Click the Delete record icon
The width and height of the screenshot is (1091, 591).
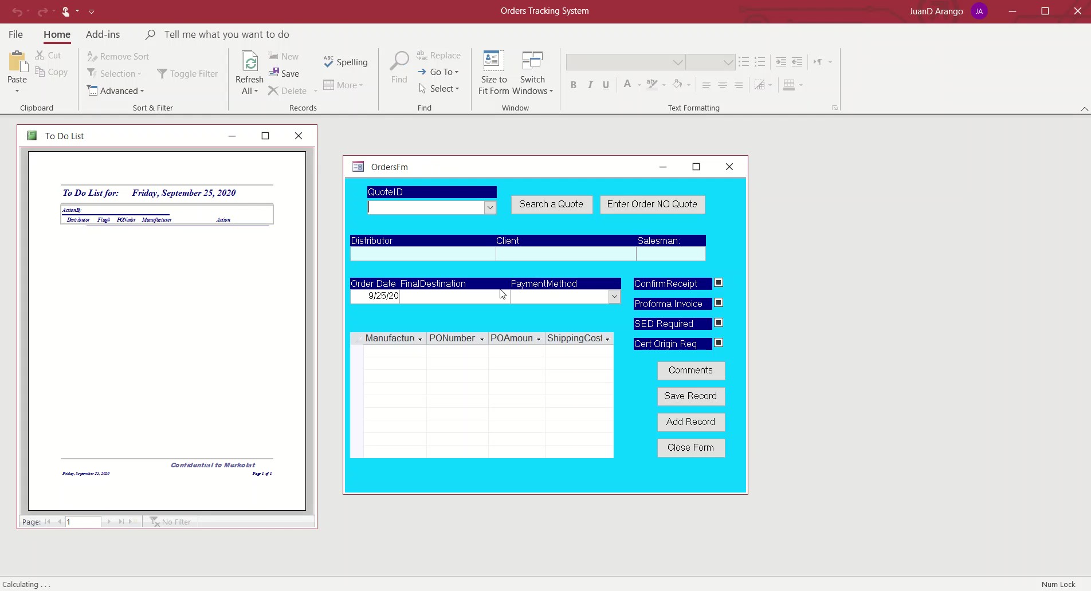coord(273,90)
